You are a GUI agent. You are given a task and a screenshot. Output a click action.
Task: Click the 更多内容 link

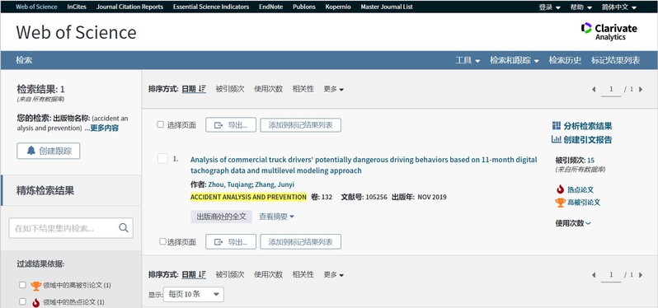click(x=104, y=128)
